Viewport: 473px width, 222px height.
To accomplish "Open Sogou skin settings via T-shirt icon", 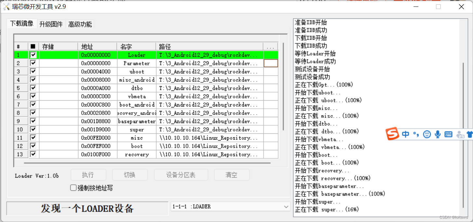I will click(x=470, y=134).
